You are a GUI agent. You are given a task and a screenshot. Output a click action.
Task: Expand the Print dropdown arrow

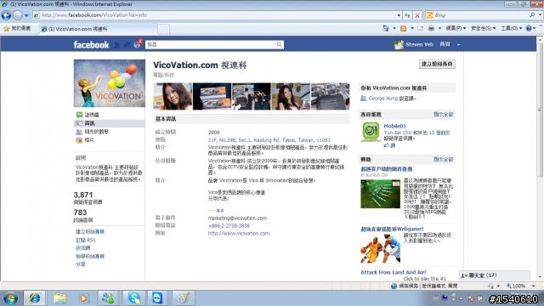(x=439, y=28)
